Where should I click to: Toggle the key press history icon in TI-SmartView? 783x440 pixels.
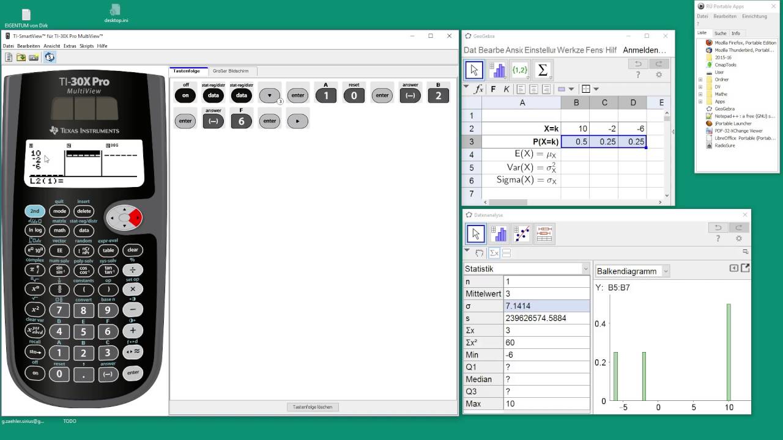point(50,57)
